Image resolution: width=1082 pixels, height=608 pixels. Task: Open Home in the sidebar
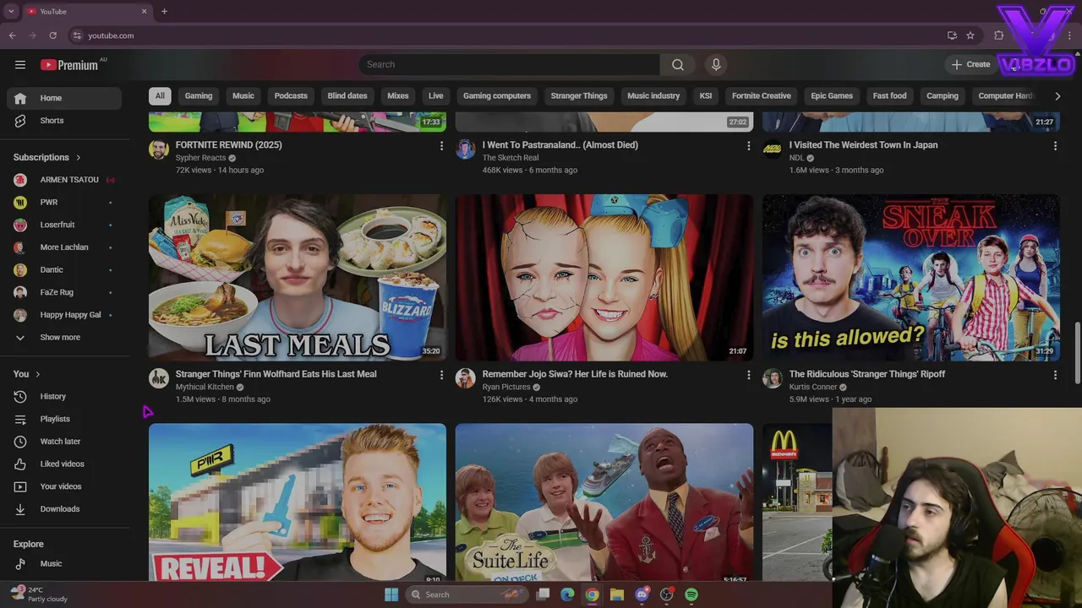pyautogui.click(x=64, y=98)
